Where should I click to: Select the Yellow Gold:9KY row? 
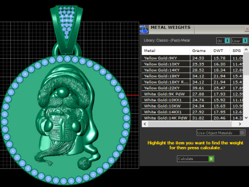(x=192, y=58)
